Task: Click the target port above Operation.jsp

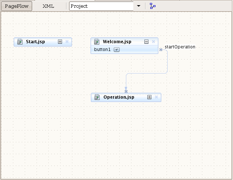Action: point(126,92)
